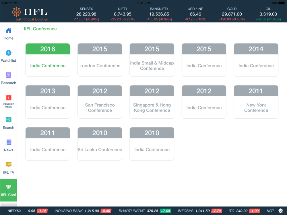Open 2012 Singapore & Hong Kong Conference
This screenshot has width=287, height=215.
coord(152,102)
